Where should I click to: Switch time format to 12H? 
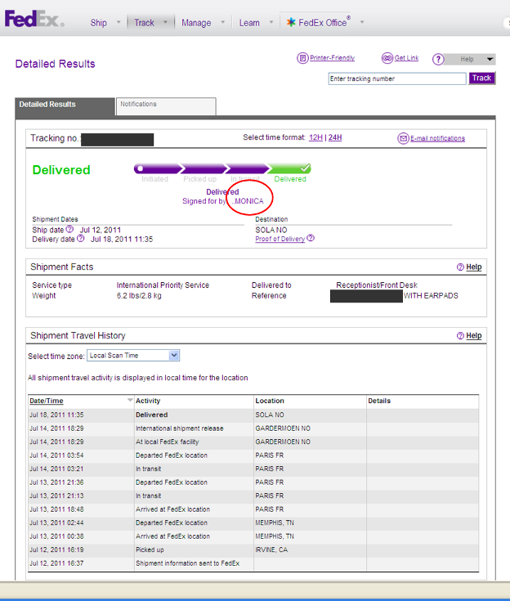coord(315,137)
